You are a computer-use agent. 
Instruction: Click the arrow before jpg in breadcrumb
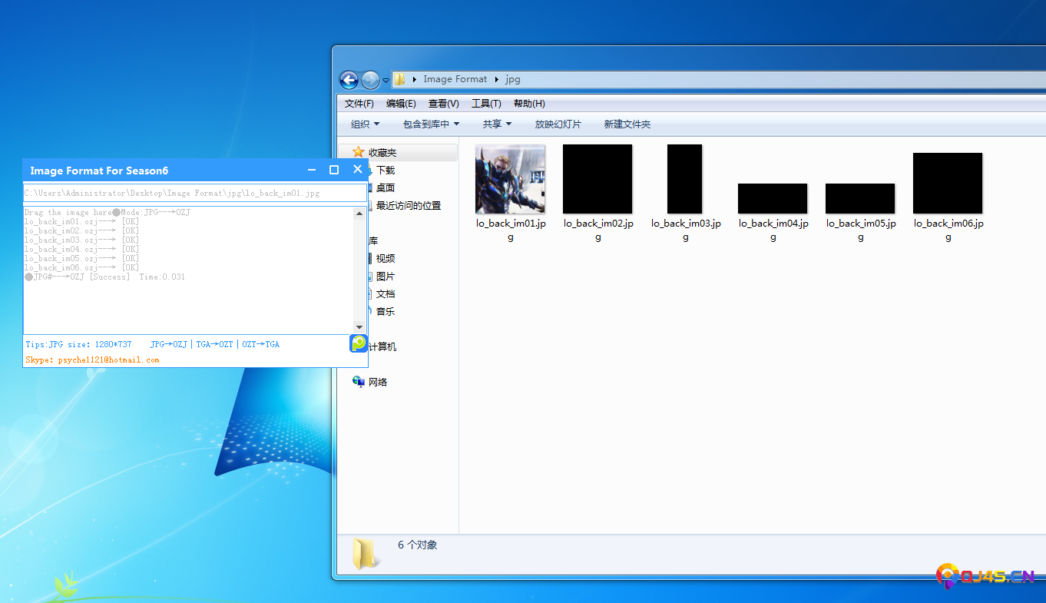497,79
